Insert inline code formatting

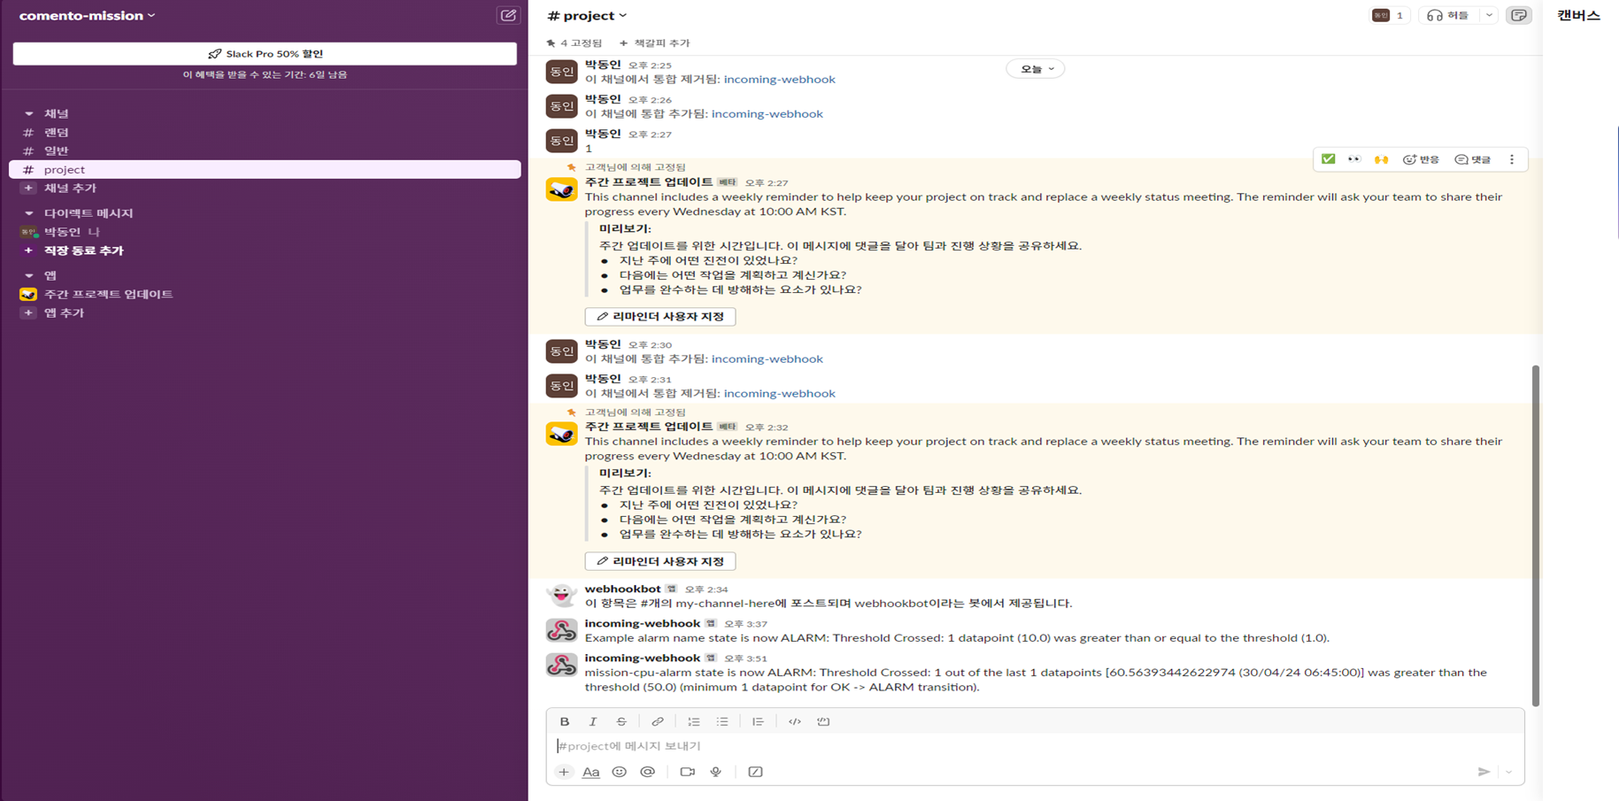pos(795,721)
